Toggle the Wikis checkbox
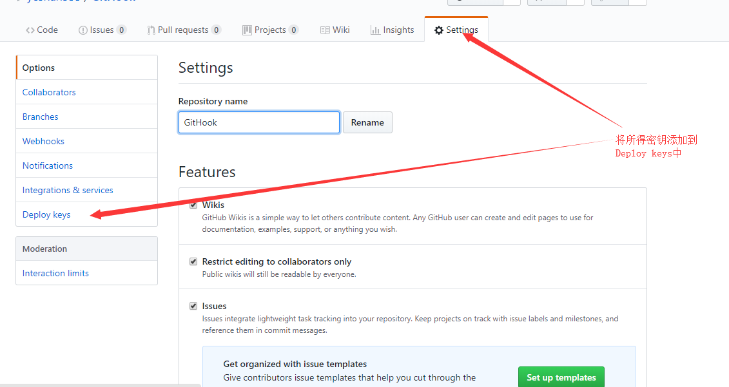 (x=193, y=205)
